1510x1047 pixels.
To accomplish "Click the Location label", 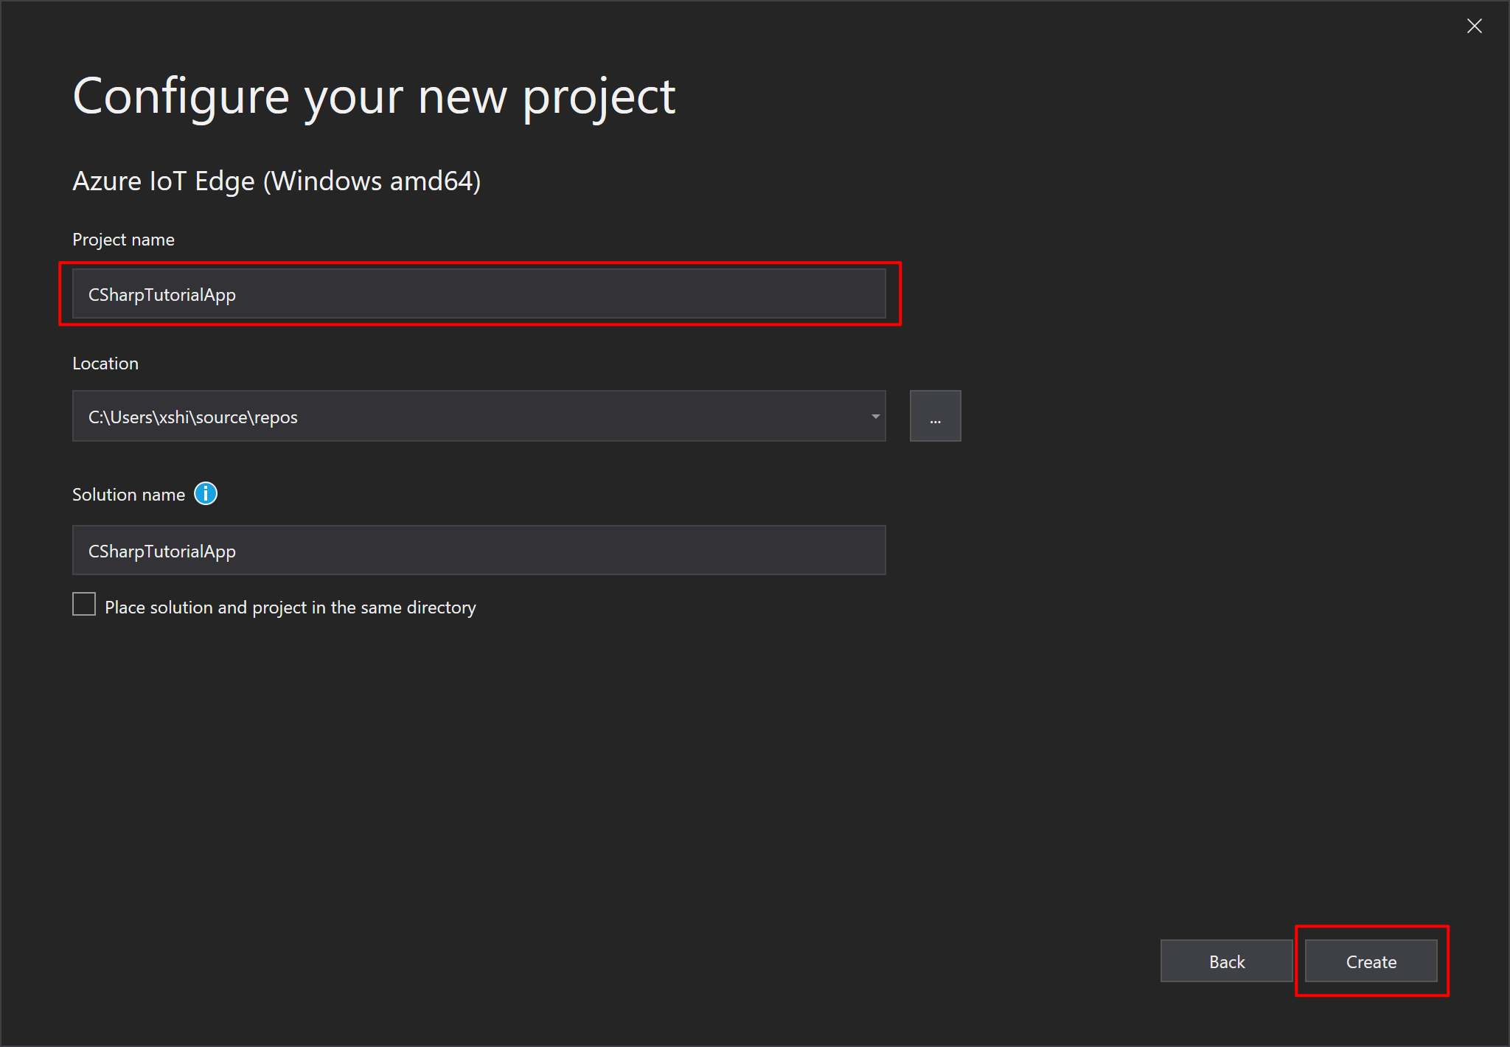I will coord(105,364).
